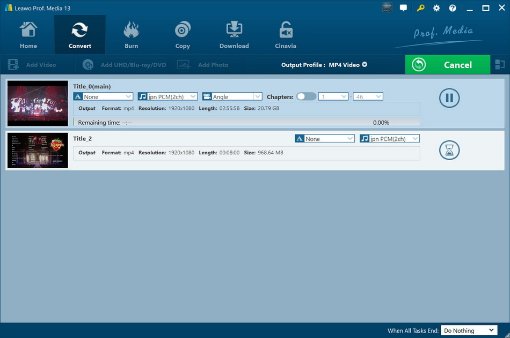Expand the When All Tasks End dropdown
510x338 pixels.
(469, 331)
